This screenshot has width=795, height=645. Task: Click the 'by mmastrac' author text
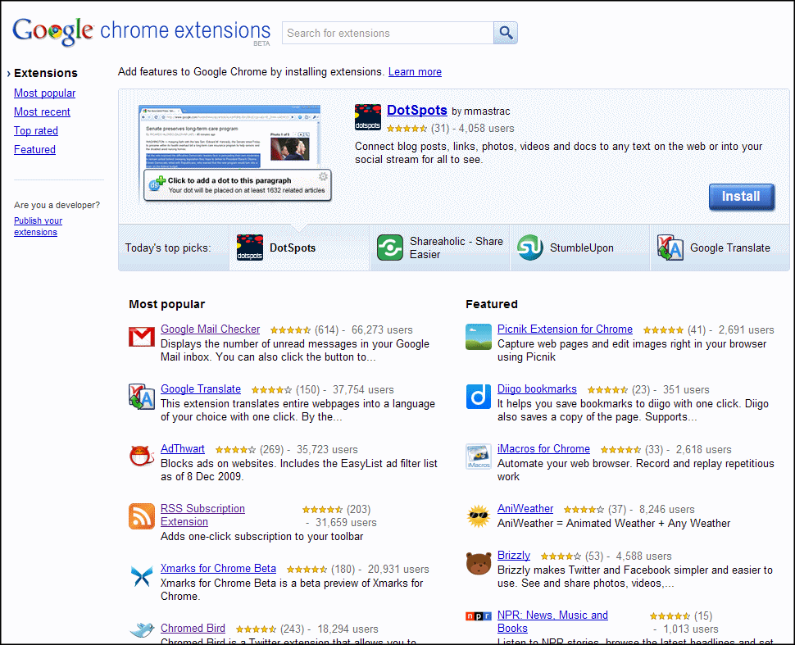coord(480,111)
